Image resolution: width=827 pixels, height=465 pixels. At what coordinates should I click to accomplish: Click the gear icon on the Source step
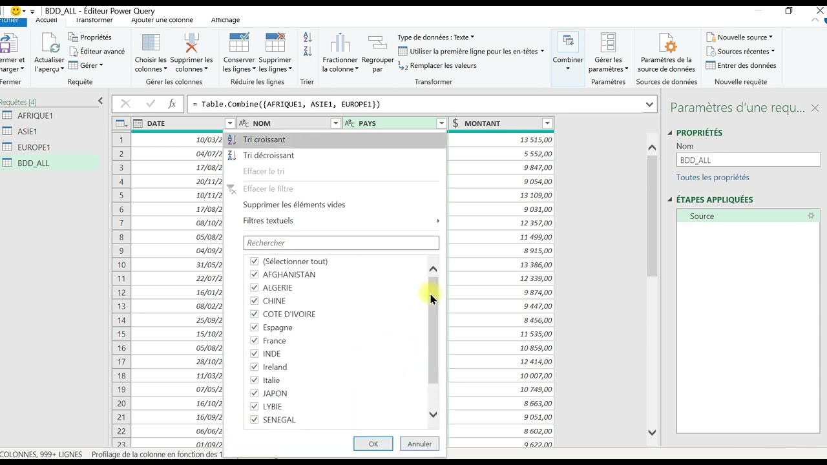(811, 216)
